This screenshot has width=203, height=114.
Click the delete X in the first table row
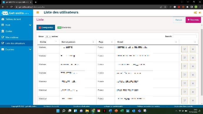[193, 49]
